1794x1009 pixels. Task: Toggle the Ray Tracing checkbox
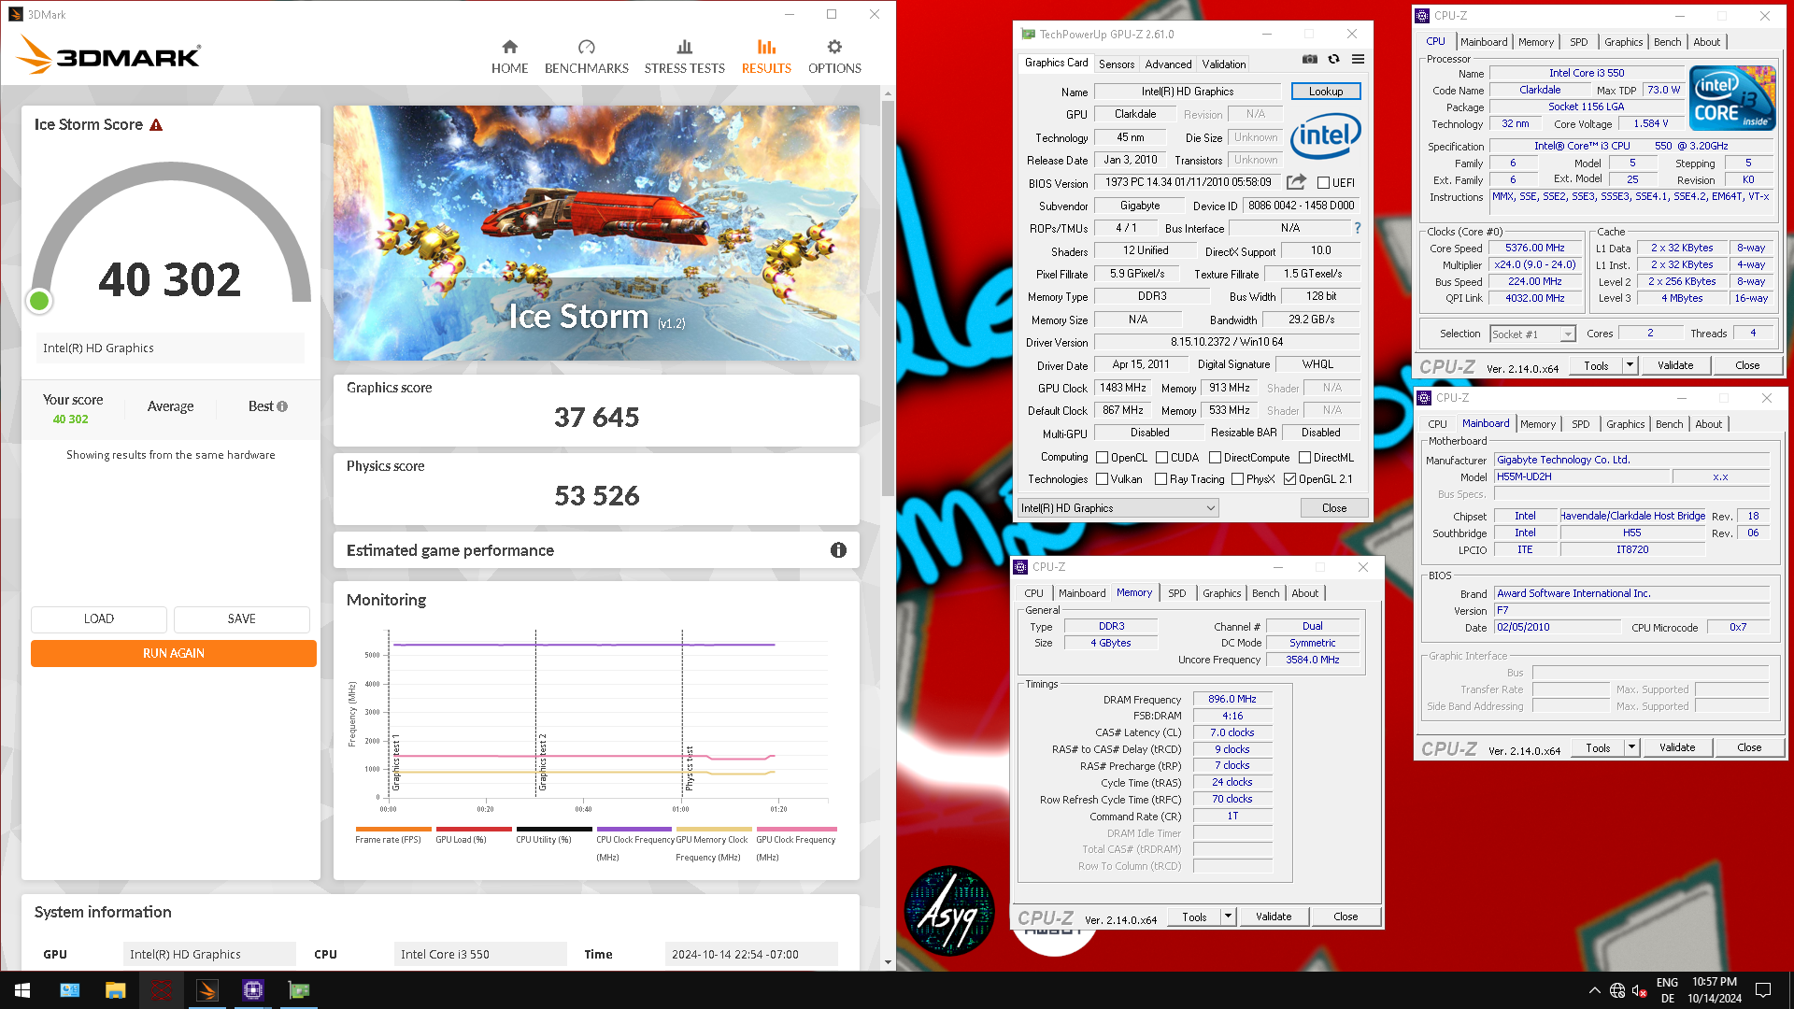point(1160,479)
